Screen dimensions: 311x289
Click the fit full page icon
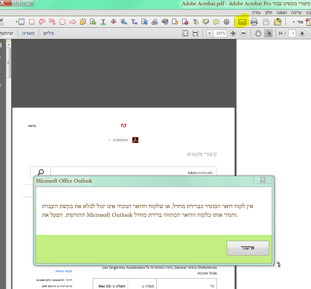[185, 33]
